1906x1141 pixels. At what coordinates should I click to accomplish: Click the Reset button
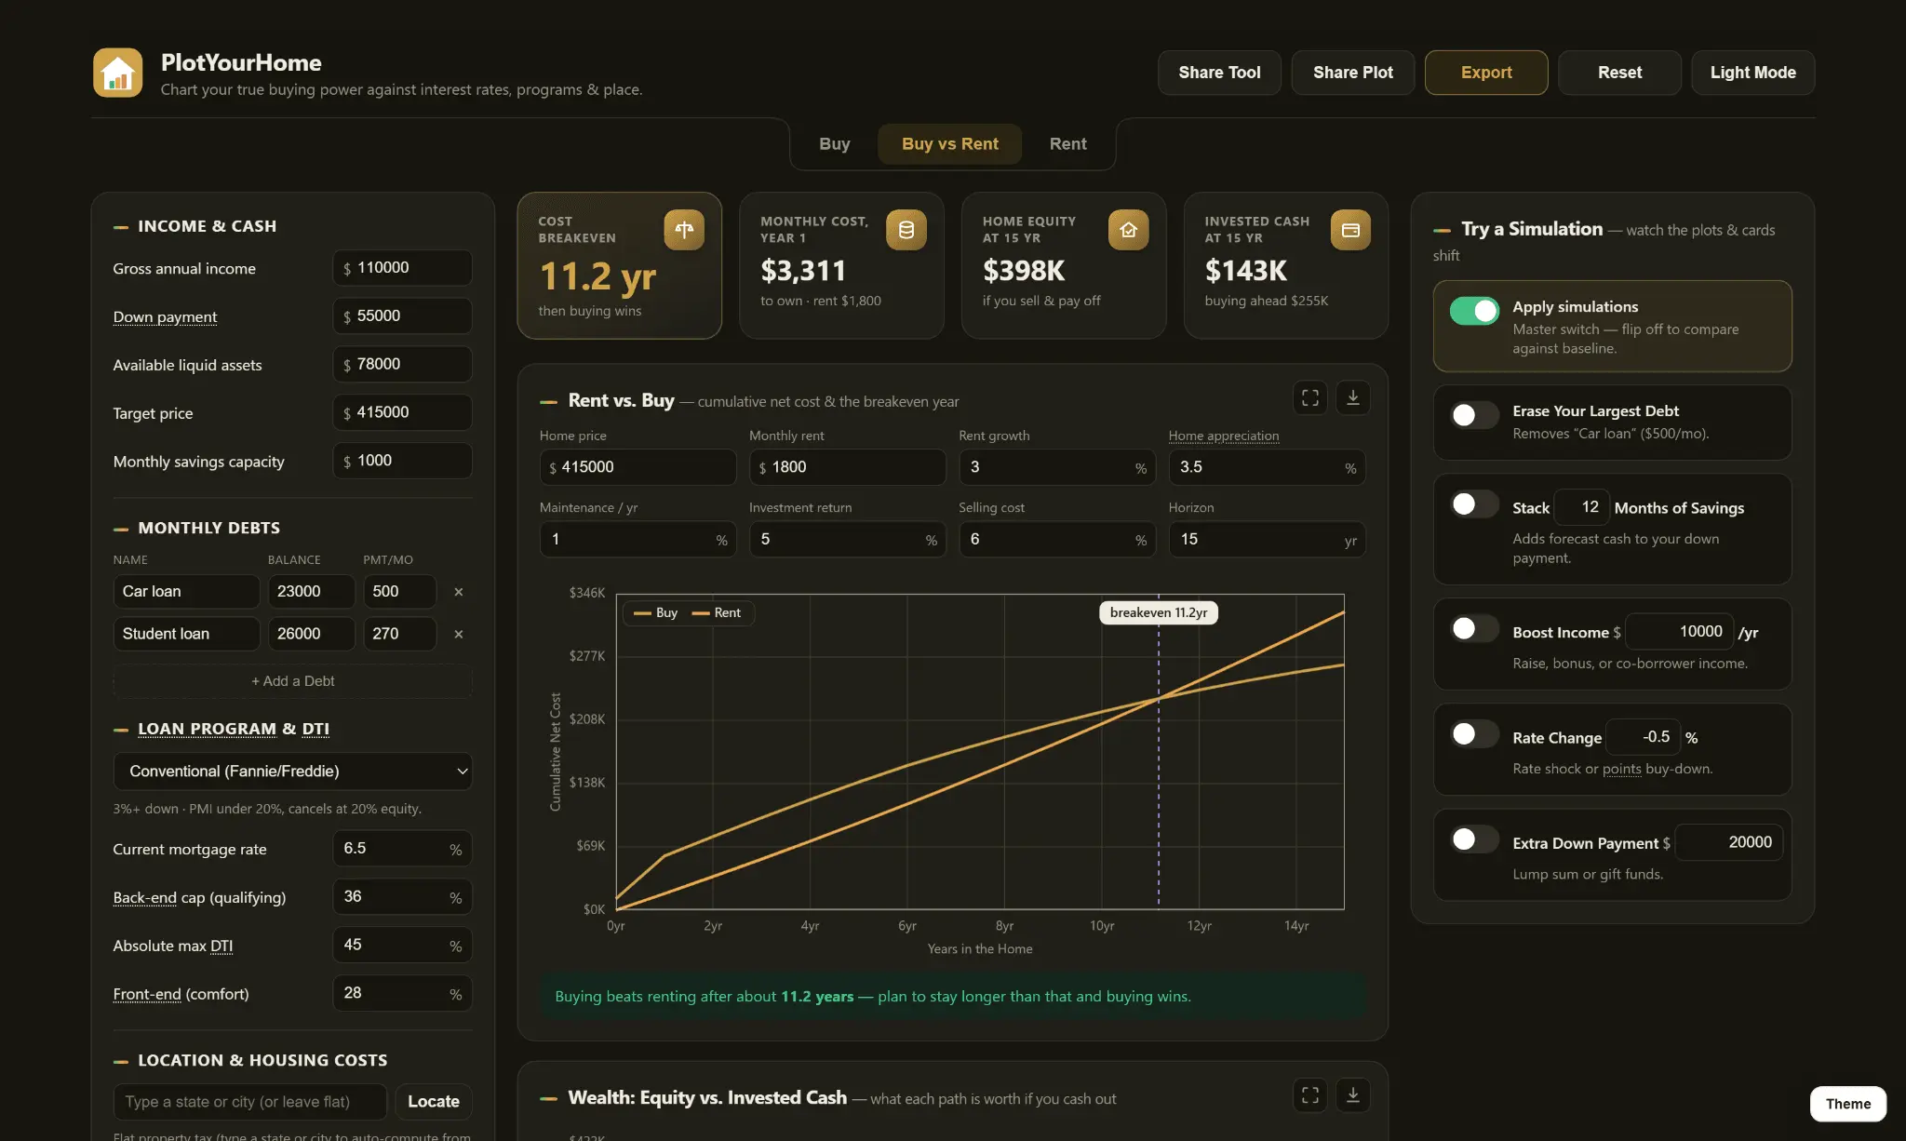1619,73
